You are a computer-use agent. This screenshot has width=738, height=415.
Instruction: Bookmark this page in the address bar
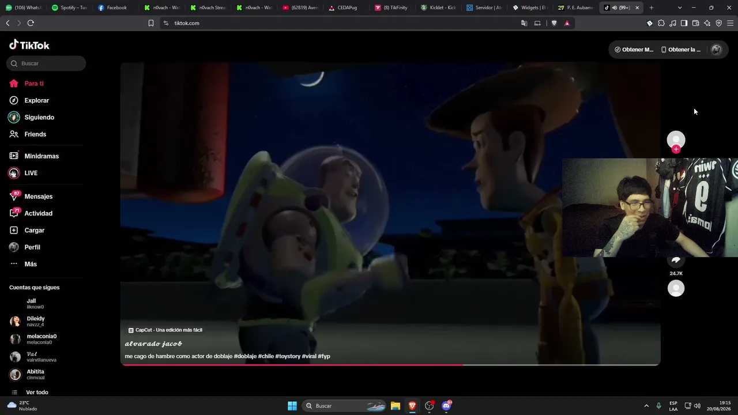pyautogui.click(x=151, y=23)
